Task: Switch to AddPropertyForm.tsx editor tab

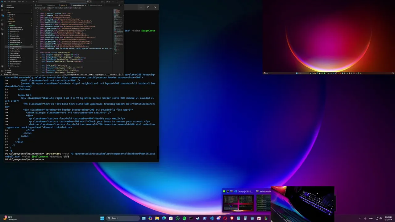Action: click(x=96, y=5)
